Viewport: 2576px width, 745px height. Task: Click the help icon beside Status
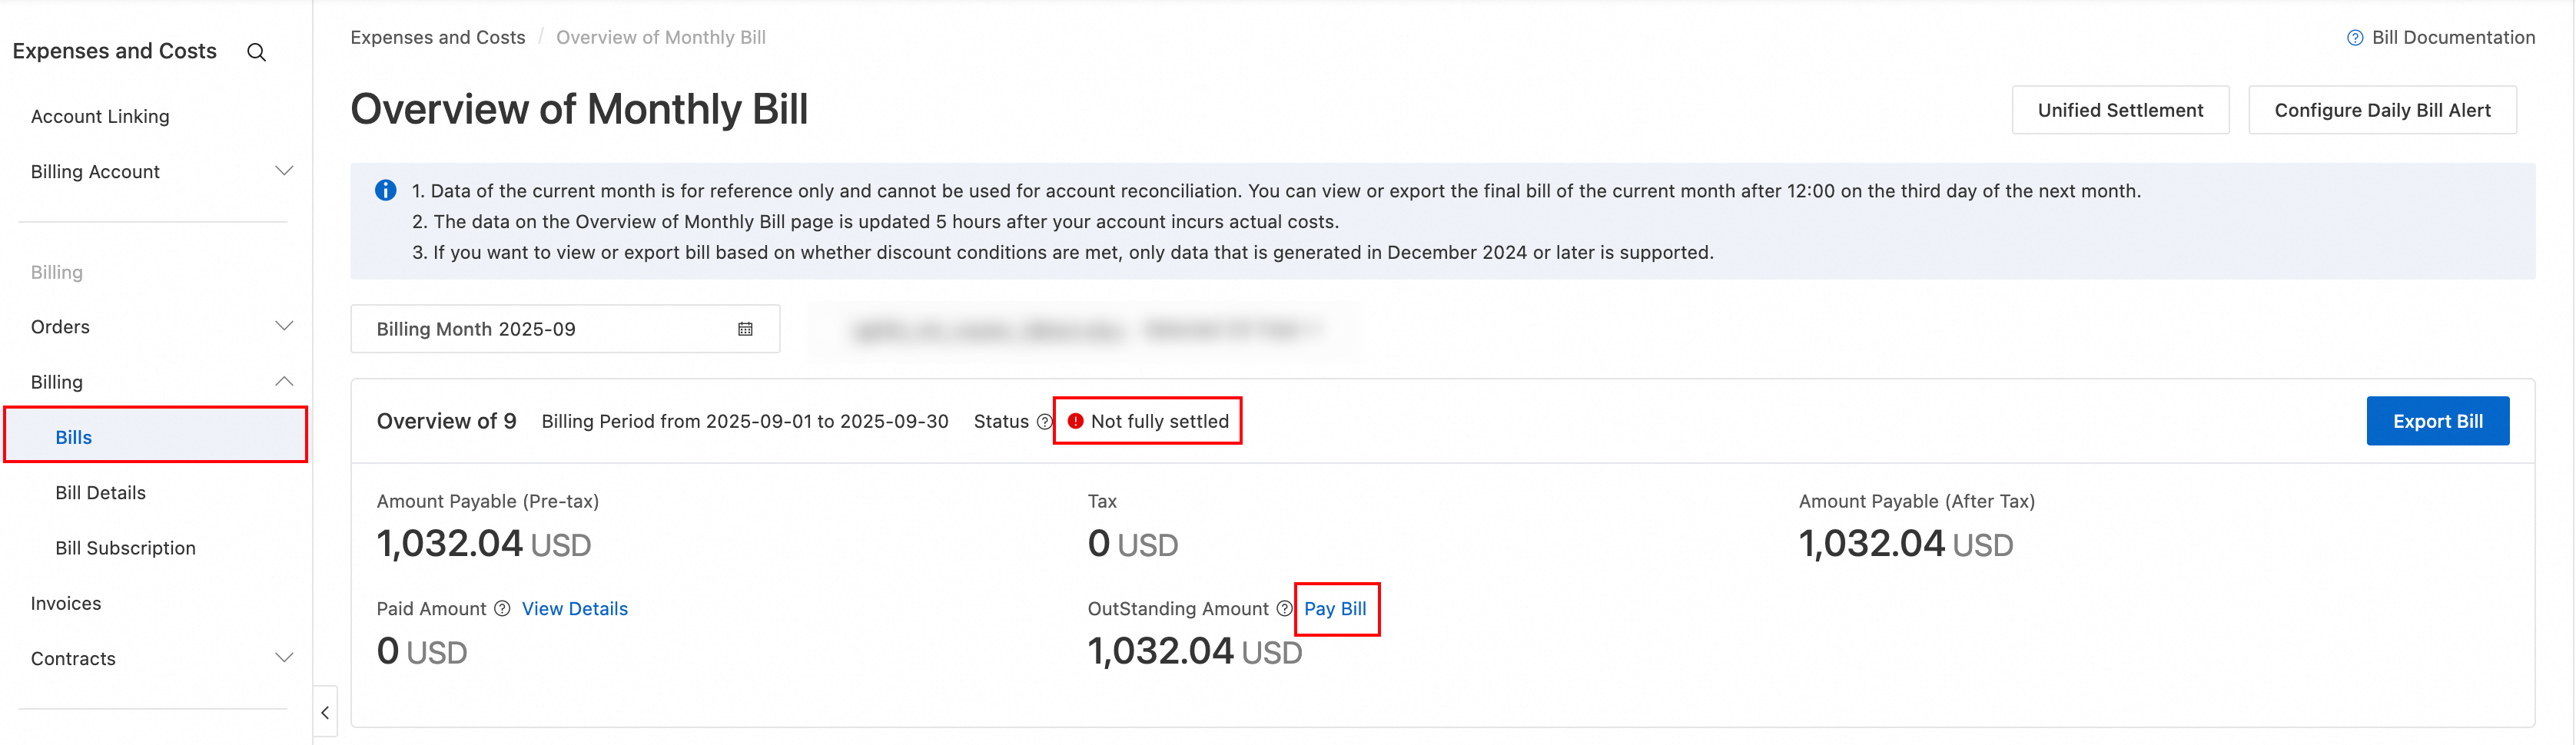1044,422
